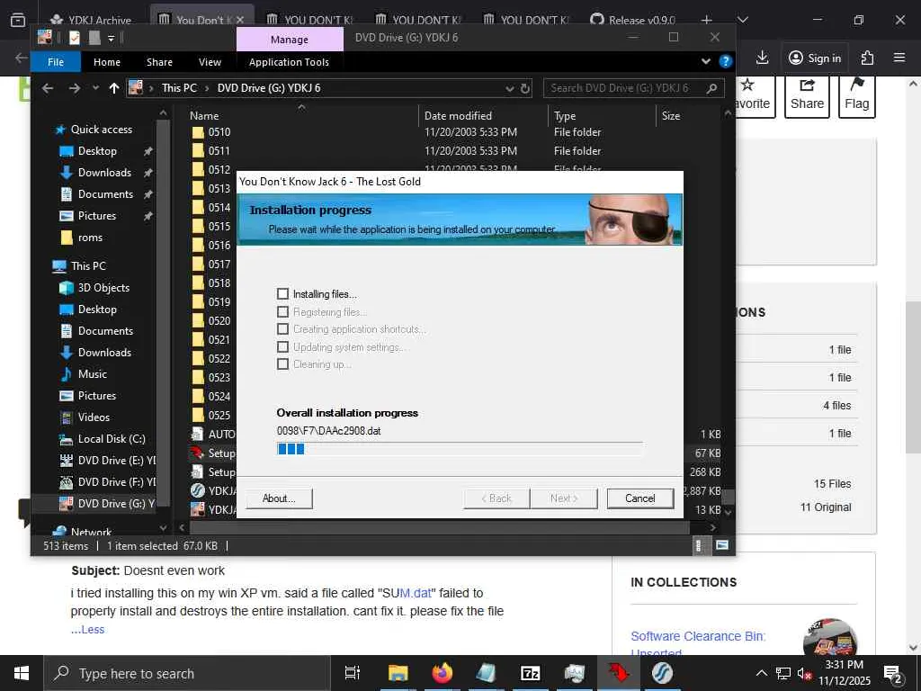Open the roms folder in sidebar
921x691 pixels.
90,238
